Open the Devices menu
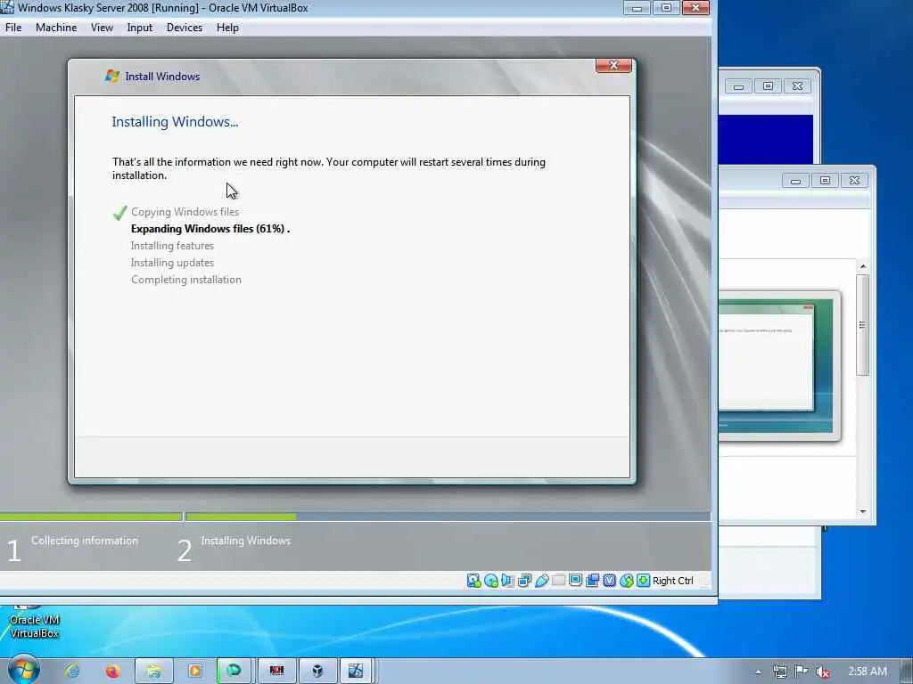This screenshot has width=913, height=684. [185, 28]
